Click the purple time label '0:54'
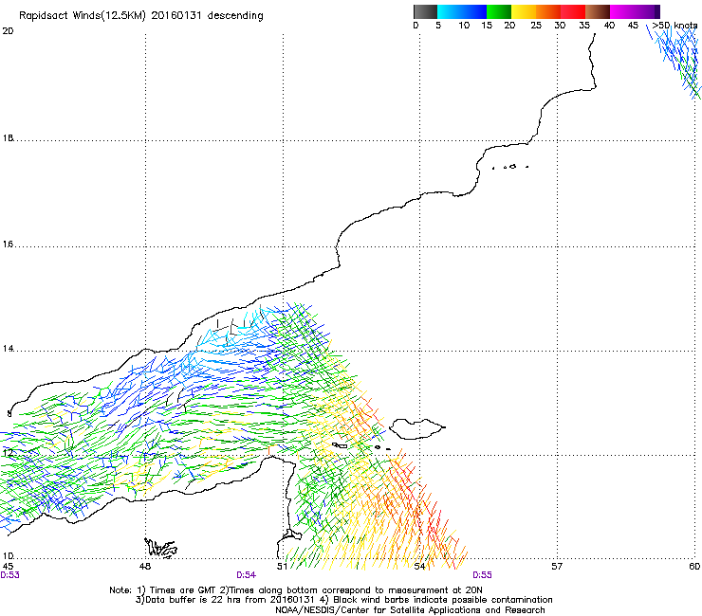Screen dimensions: 702x616 tap(247, 575)
